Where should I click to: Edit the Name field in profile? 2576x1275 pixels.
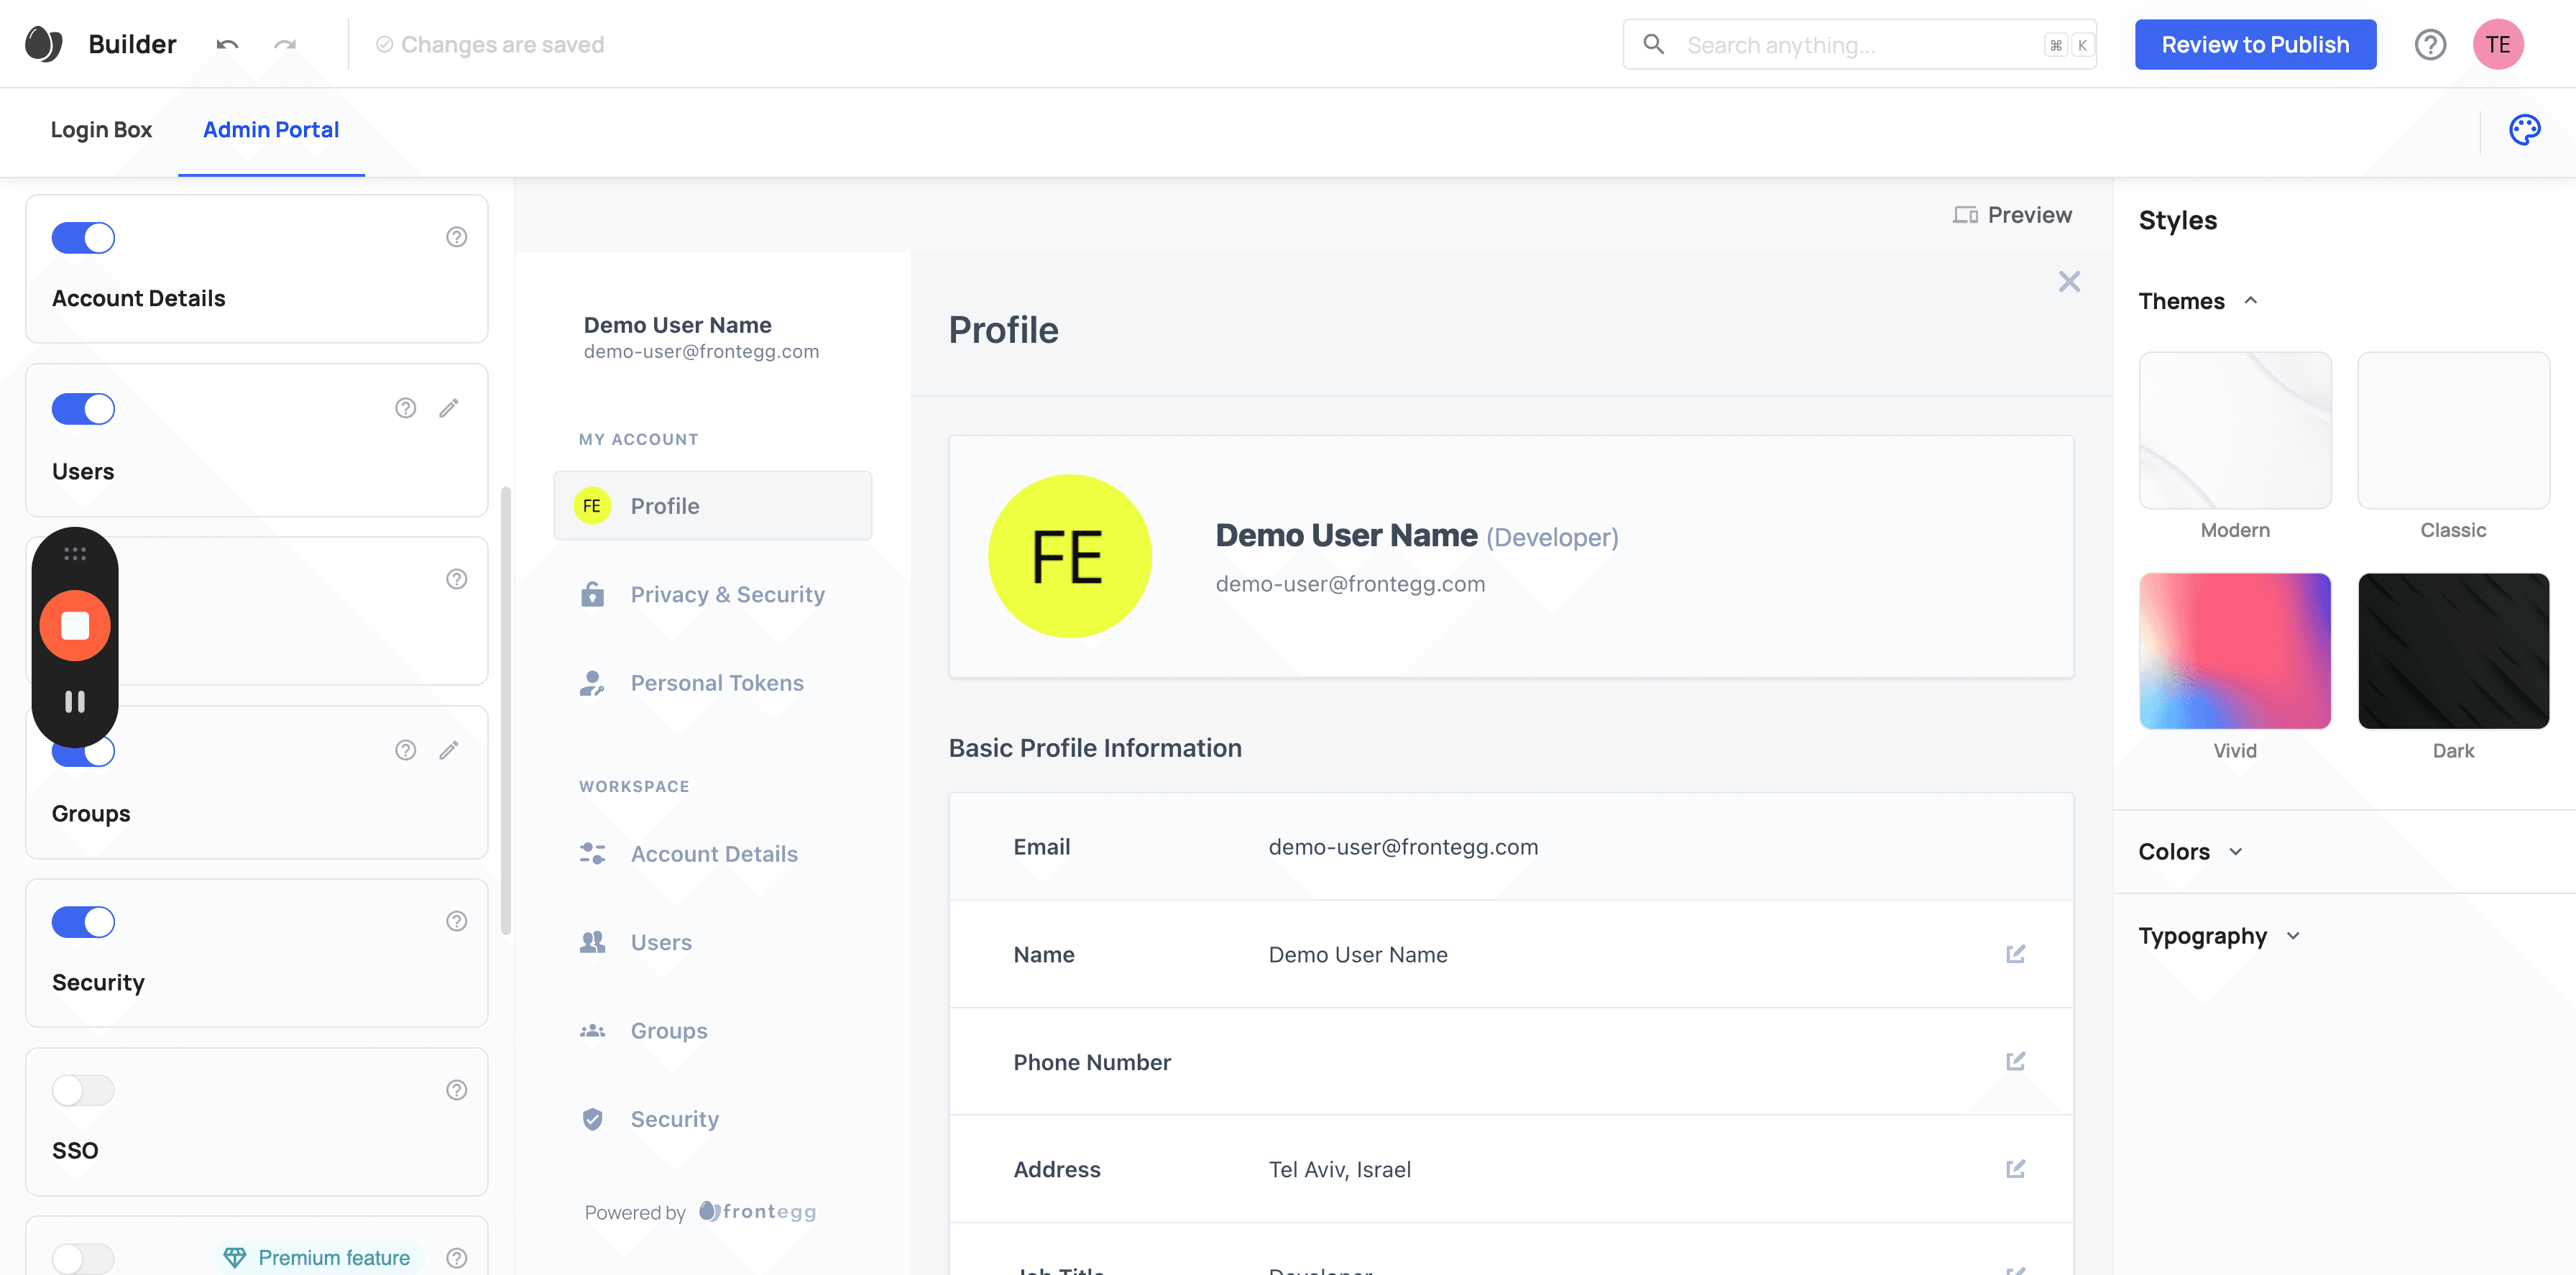pyautogui.click(x=2015, y=954)
